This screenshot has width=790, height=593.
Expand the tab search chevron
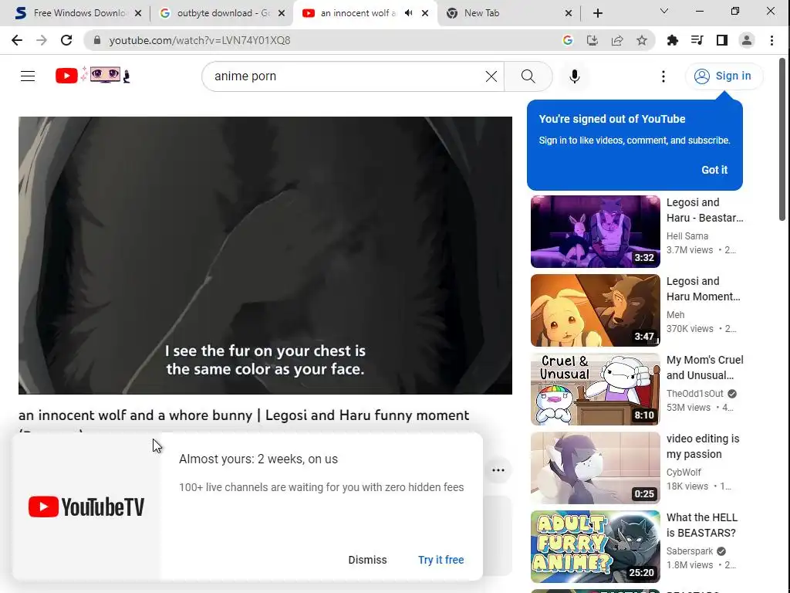click(x=664, y=11)
